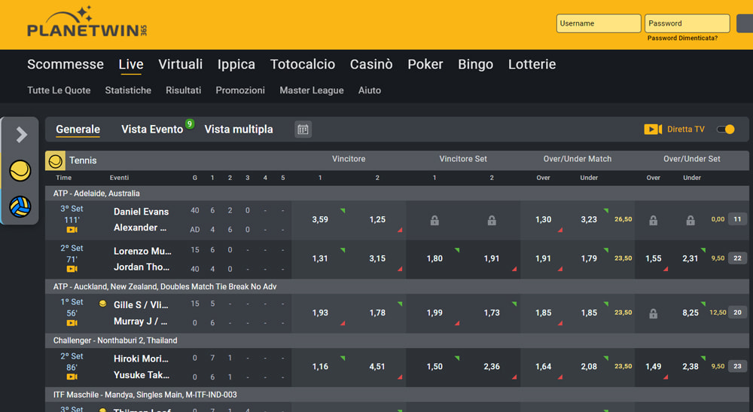Toggle the Diretta TV switch

(726, 129)
